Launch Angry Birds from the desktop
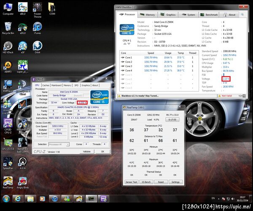253x211 pixels. point(23,183)
